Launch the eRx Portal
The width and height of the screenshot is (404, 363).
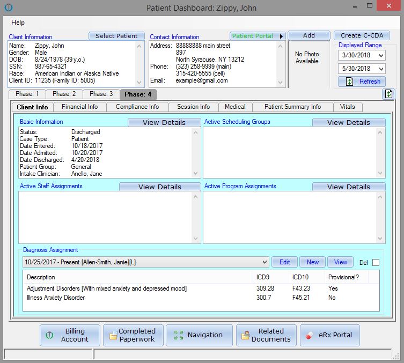(329, 335)
